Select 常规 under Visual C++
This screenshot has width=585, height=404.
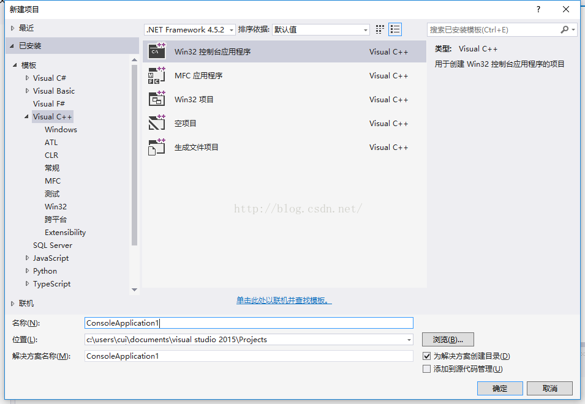pyautogui.click(x=52, y=168)
